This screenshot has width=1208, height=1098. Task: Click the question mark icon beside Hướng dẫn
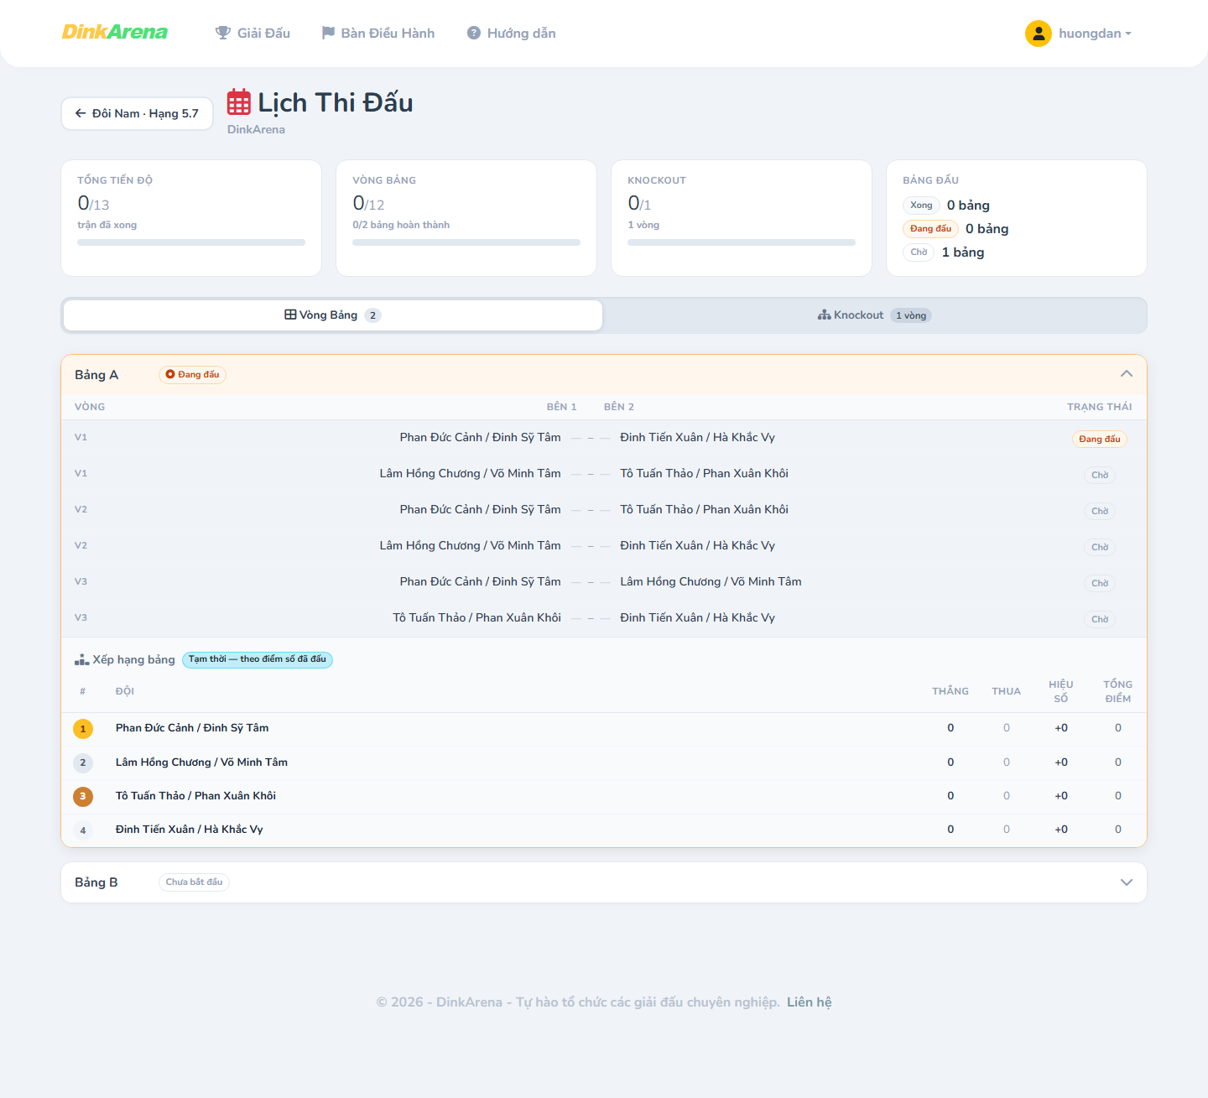pos(474,33)
